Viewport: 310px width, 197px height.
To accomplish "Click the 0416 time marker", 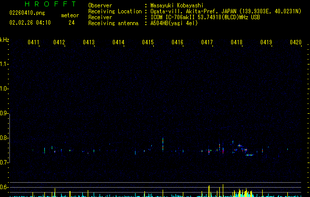I will click(177, 42).
